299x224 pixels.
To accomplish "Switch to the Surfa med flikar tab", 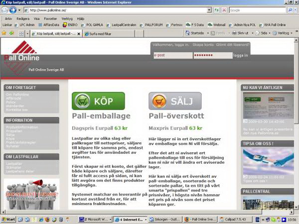I will (x=109, y=34).
